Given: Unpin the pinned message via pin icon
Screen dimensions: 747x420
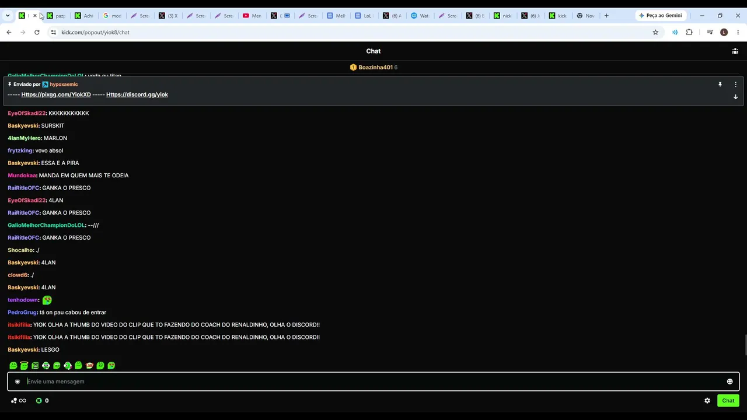Looking at the screenshot, I should pyautogui.click(x=720, y=85).
